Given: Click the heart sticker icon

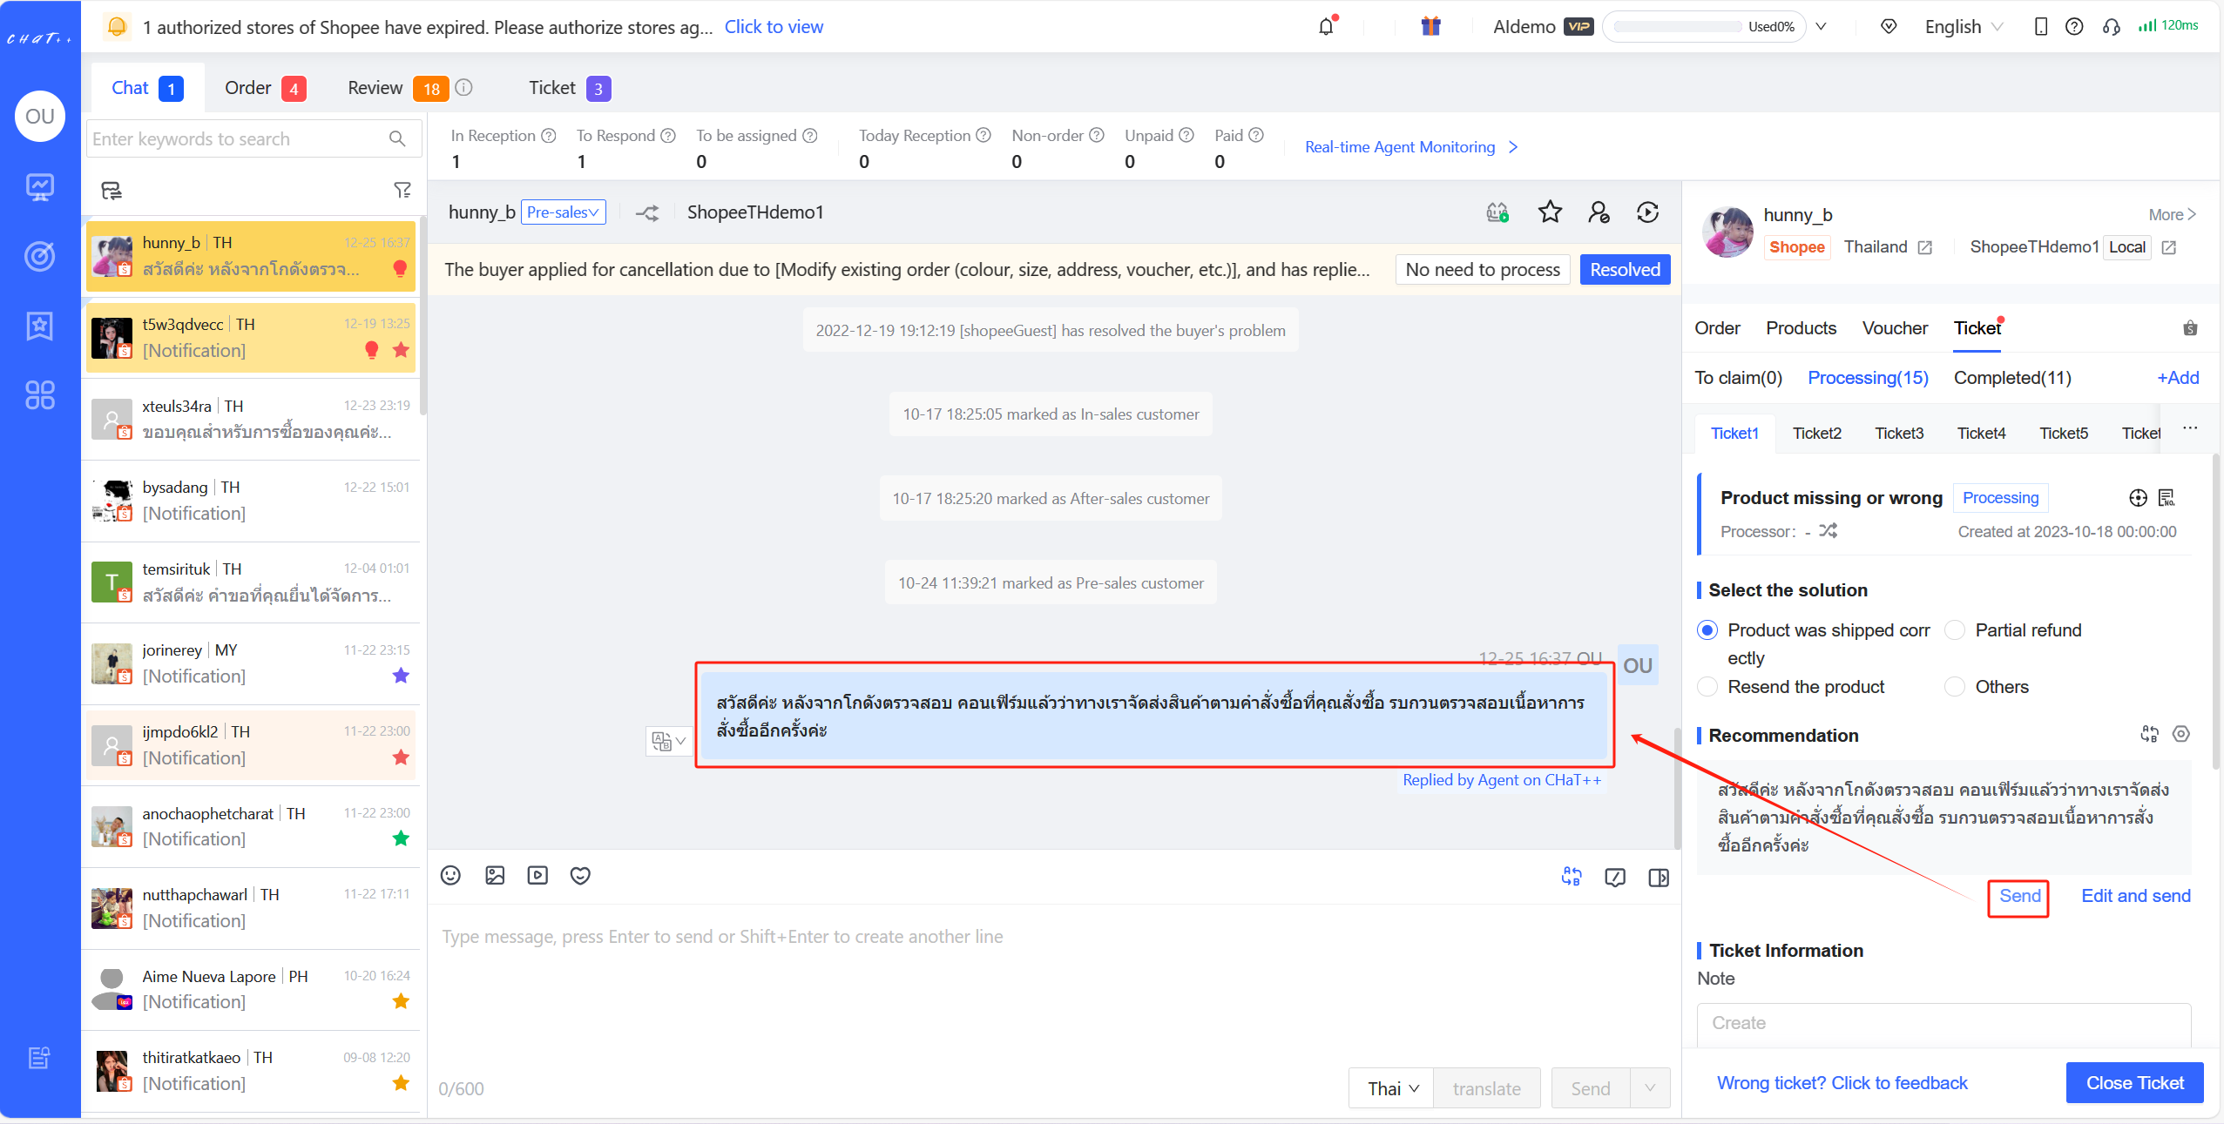Looking at the screenshot, I should pyautogui.click(x=580, y=875).
